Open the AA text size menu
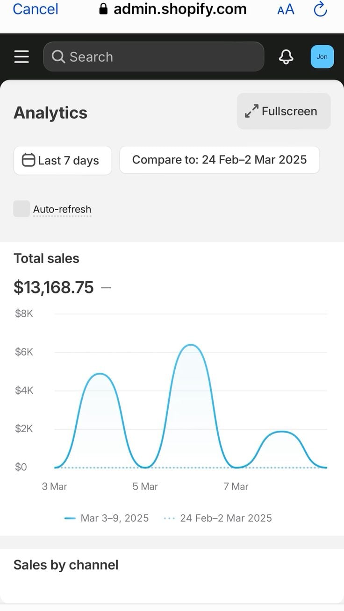This screenshot has width=344, height=611. (x=285, y=9)
